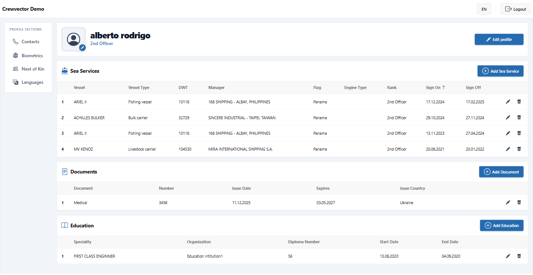Edit the ACHILLES BULKER sea service row
533x275 pixels.
pos(508,117)
